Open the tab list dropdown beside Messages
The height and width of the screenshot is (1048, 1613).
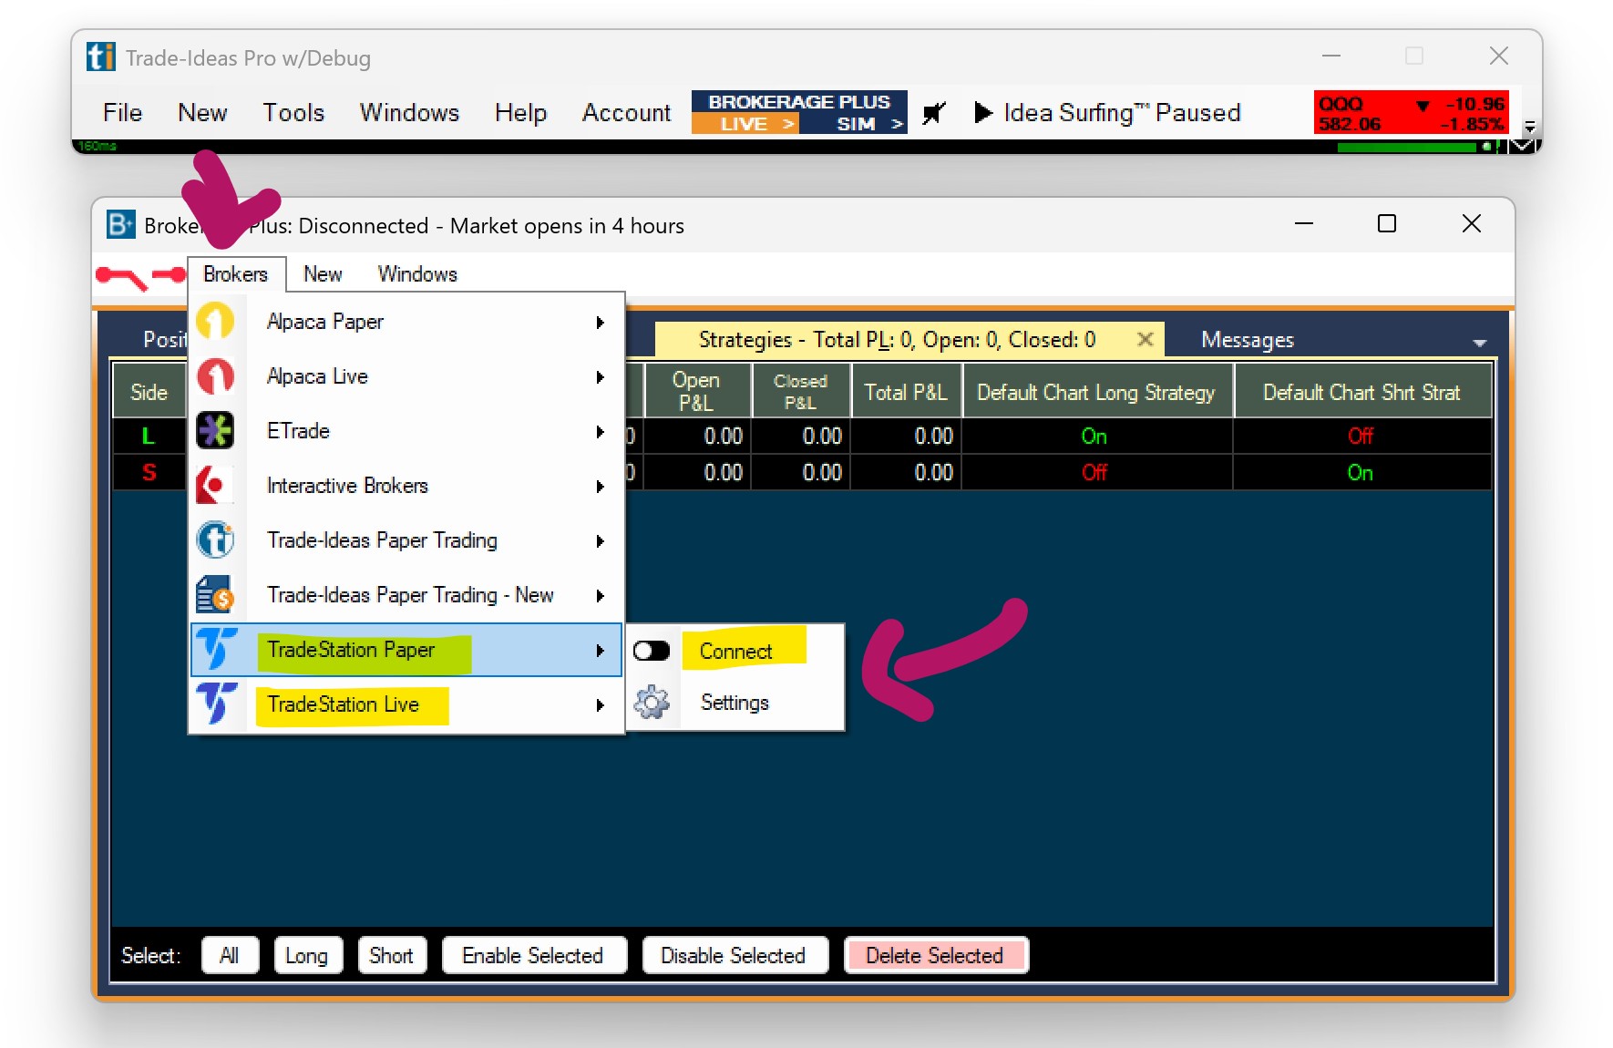click(x=1479, y=343)
